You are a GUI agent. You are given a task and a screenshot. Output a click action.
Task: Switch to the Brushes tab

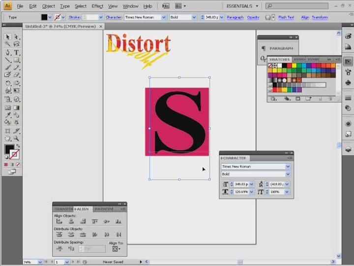pyautogui.click(x=299, y=59)
